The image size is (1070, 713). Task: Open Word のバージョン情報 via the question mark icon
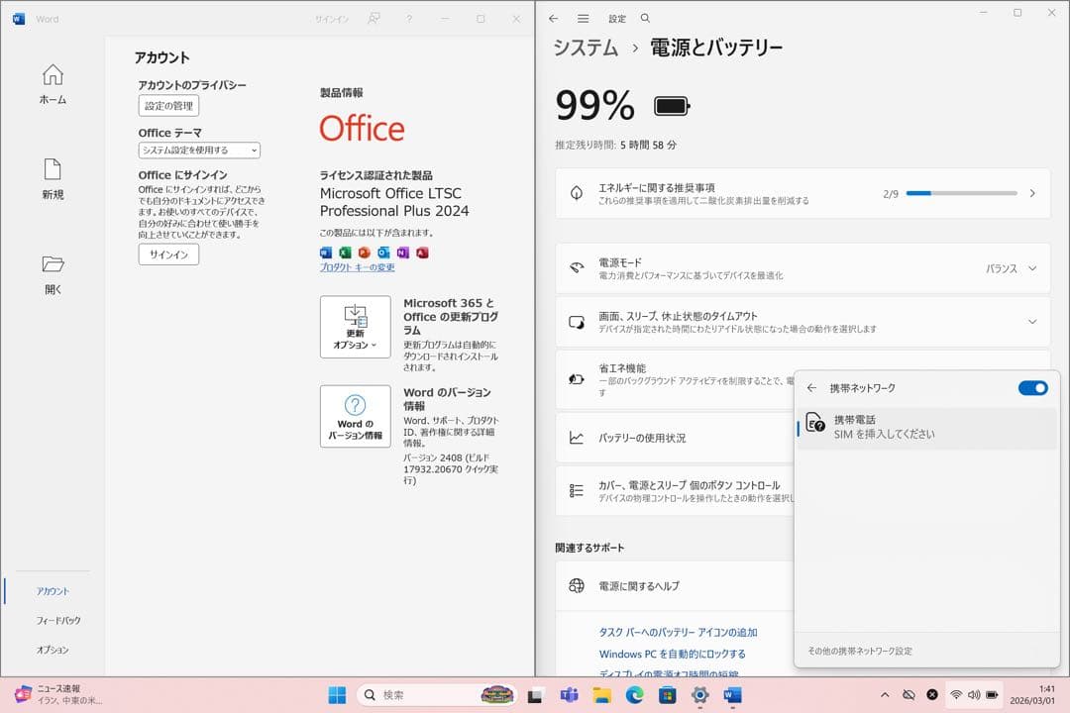tap(355, 408)
